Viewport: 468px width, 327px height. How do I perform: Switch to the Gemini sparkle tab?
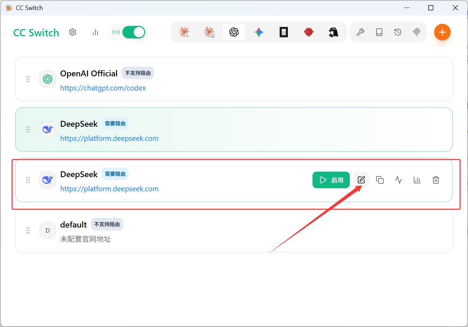[259, 32]
